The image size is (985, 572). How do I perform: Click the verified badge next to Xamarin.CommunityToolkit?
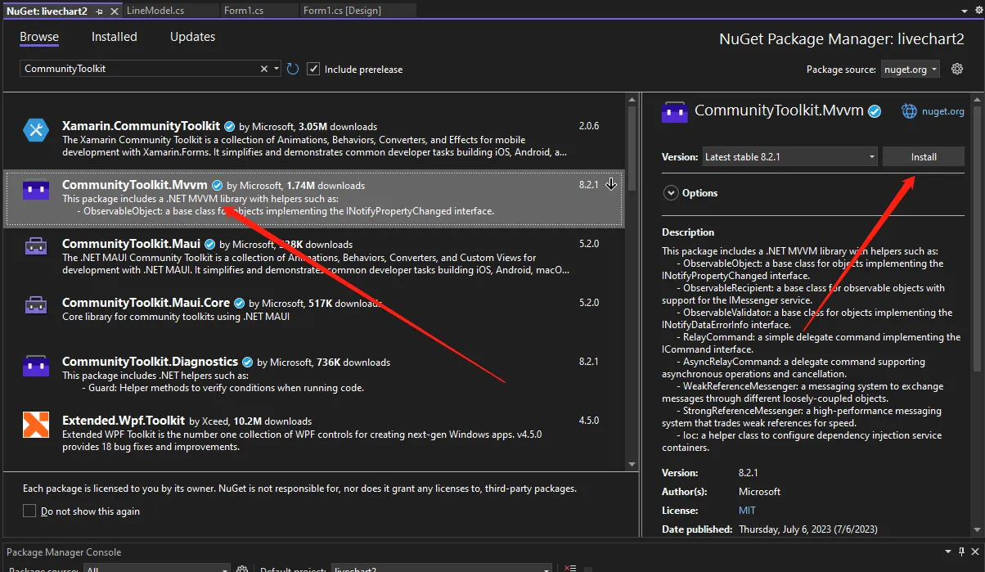[x=231, y=127]
